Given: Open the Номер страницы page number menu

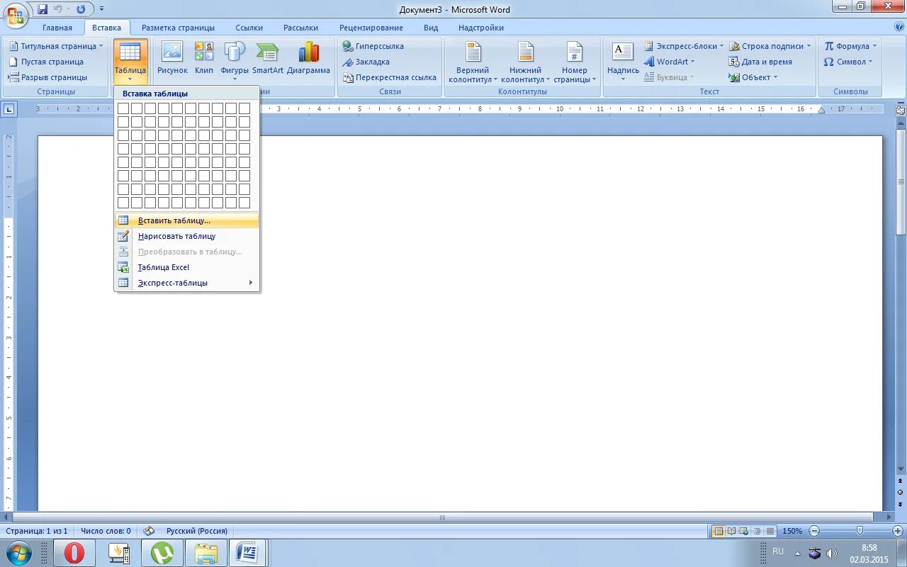Looking at the screenshot, I should [575, 62].
